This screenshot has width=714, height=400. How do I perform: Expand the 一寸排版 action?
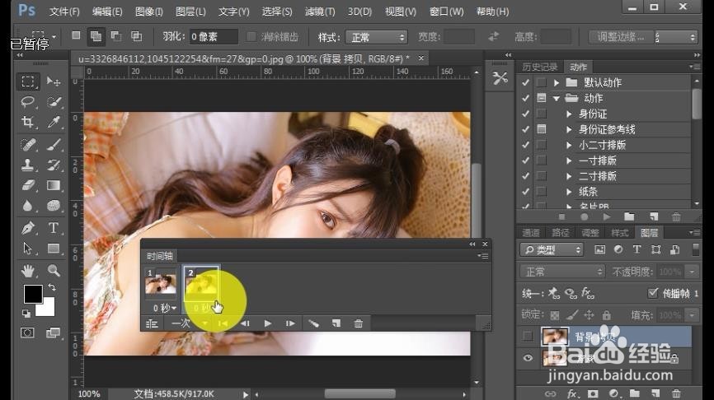tap(569, 160)
